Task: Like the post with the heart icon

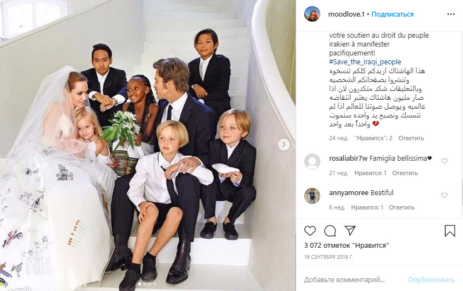Action: tap(310, 231)
